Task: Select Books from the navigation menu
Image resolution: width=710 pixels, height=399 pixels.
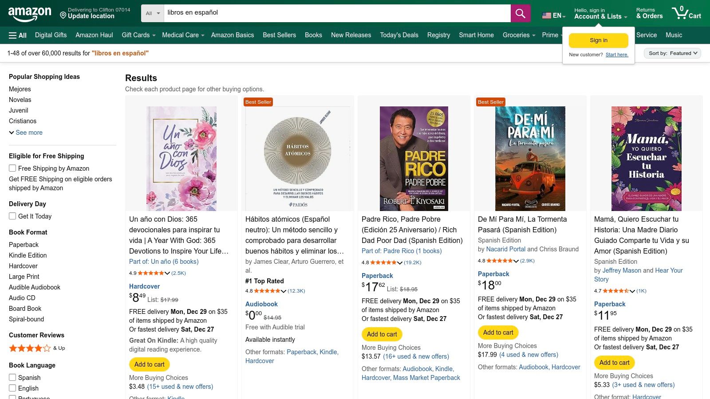Action: [x=313, y=35]
